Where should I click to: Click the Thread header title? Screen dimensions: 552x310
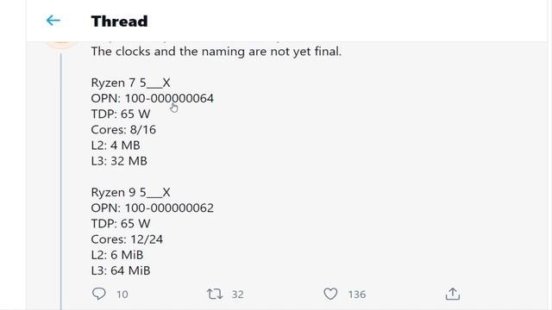point(119,21)
